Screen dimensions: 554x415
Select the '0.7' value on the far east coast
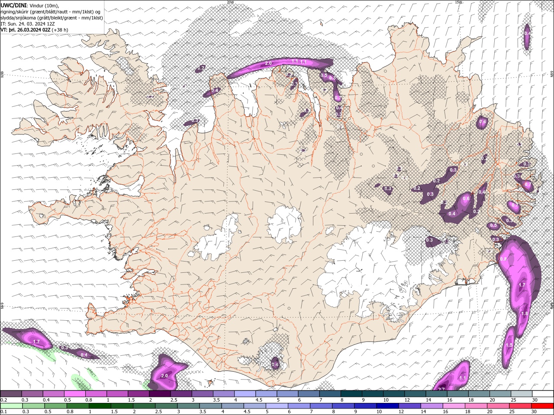click(x=528, y=185)
